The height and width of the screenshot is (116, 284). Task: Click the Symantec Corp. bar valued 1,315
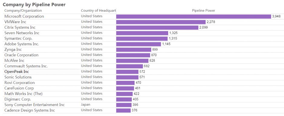(142, 39)
